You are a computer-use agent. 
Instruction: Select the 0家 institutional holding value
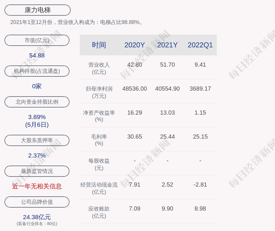point(37,86)
